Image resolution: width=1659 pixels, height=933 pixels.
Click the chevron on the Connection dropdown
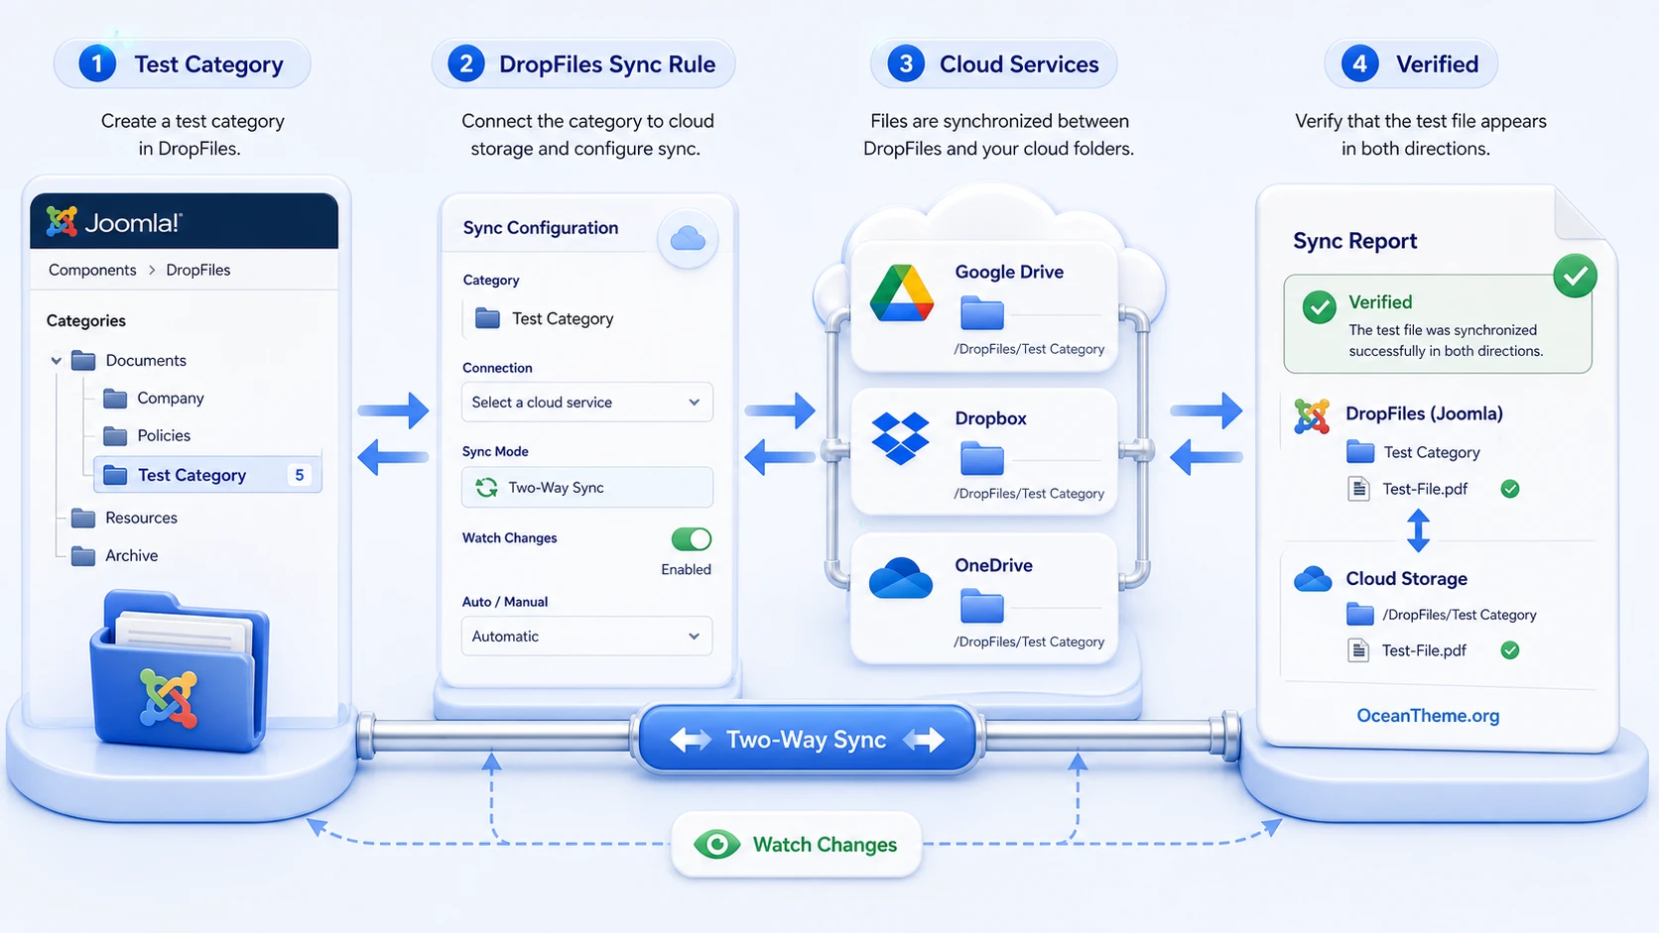pyautogui.click(x=695, y=402)
